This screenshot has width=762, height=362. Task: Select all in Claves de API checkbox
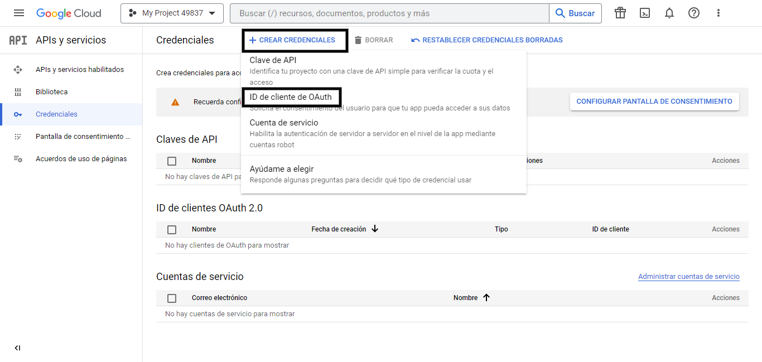[172, 161]
